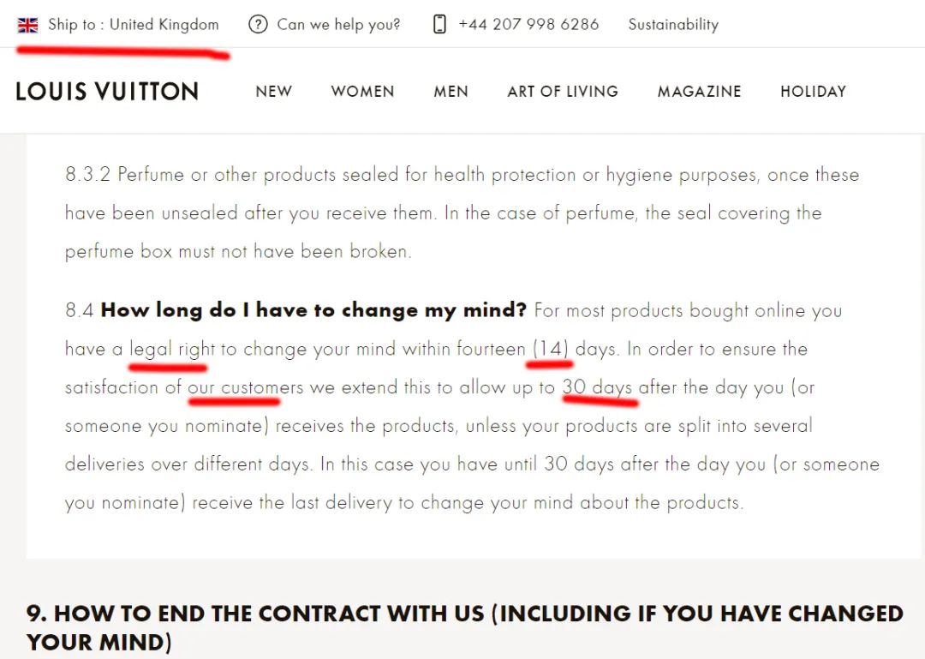The width and height of the screenshot is (925, 659).
Task: Click the underlined 'our customers' text
Action: (245, 387)
